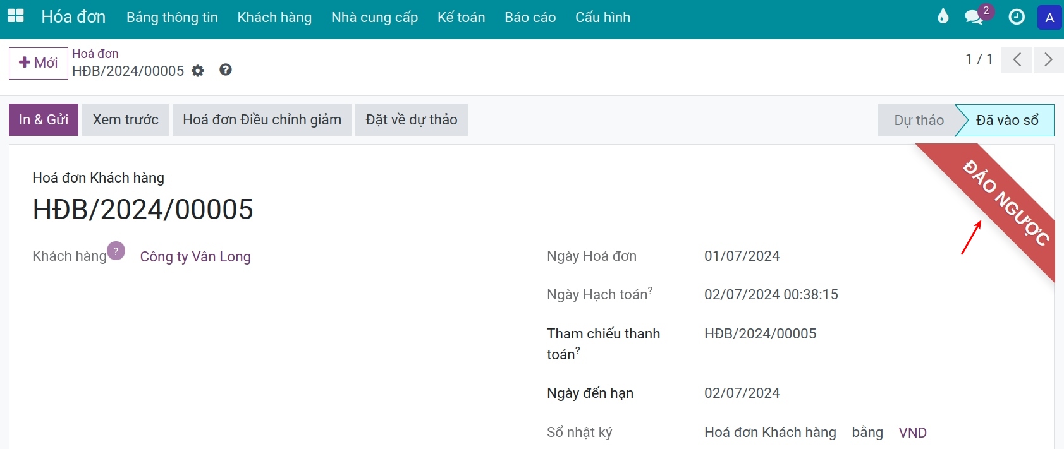Click payment reference HĐB/2024/00005 value

(x=760, y=333)
